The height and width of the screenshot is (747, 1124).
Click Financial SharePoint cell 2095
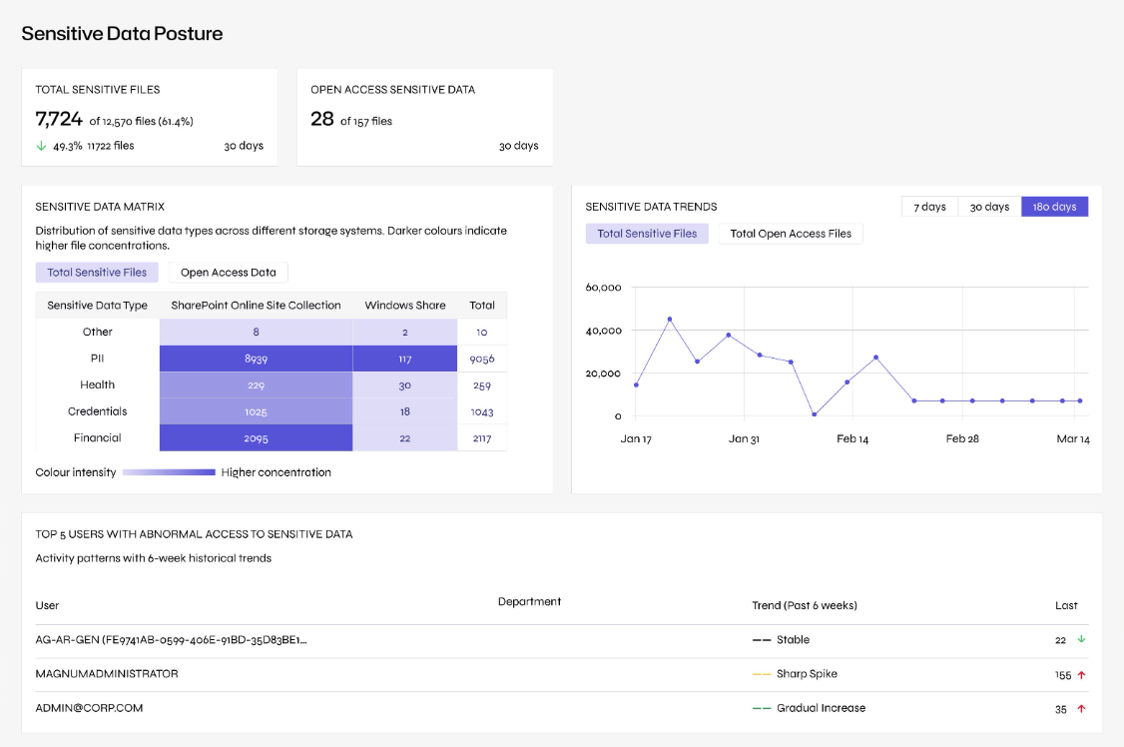(x=256, y=438)
